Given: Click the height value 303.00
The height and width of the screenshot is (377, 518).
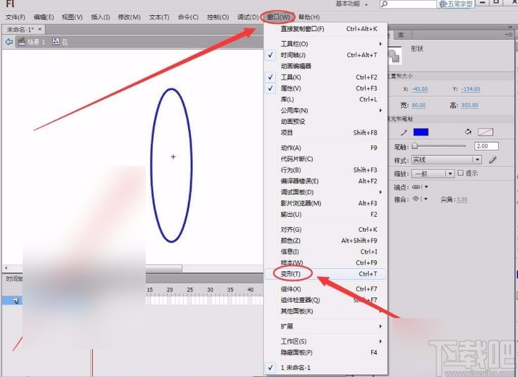Looking at the screenshot, I should (x=470, y=105).
